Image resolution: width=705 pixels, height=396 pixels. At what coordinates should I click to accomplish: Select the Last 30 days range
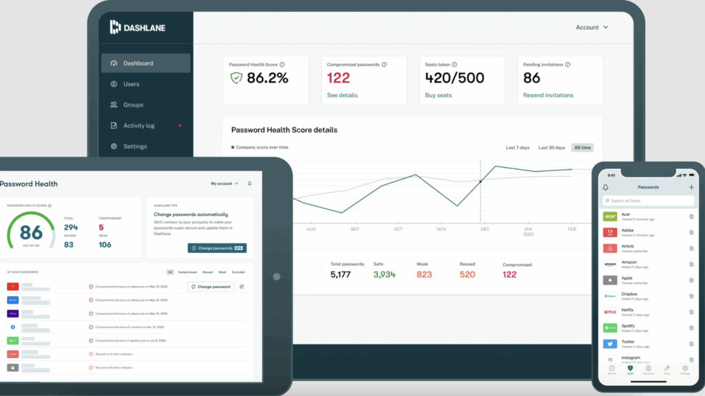pyautogui.click(x=551, y=148)
